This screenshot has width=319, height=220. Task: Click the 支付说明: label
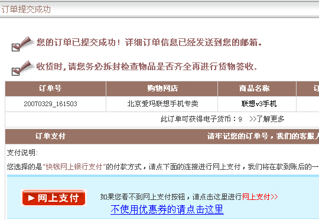[x=22, y=153]
